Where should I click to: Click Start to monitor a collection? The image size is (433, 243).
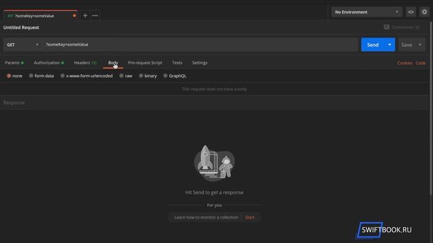[x=250, y=217]
